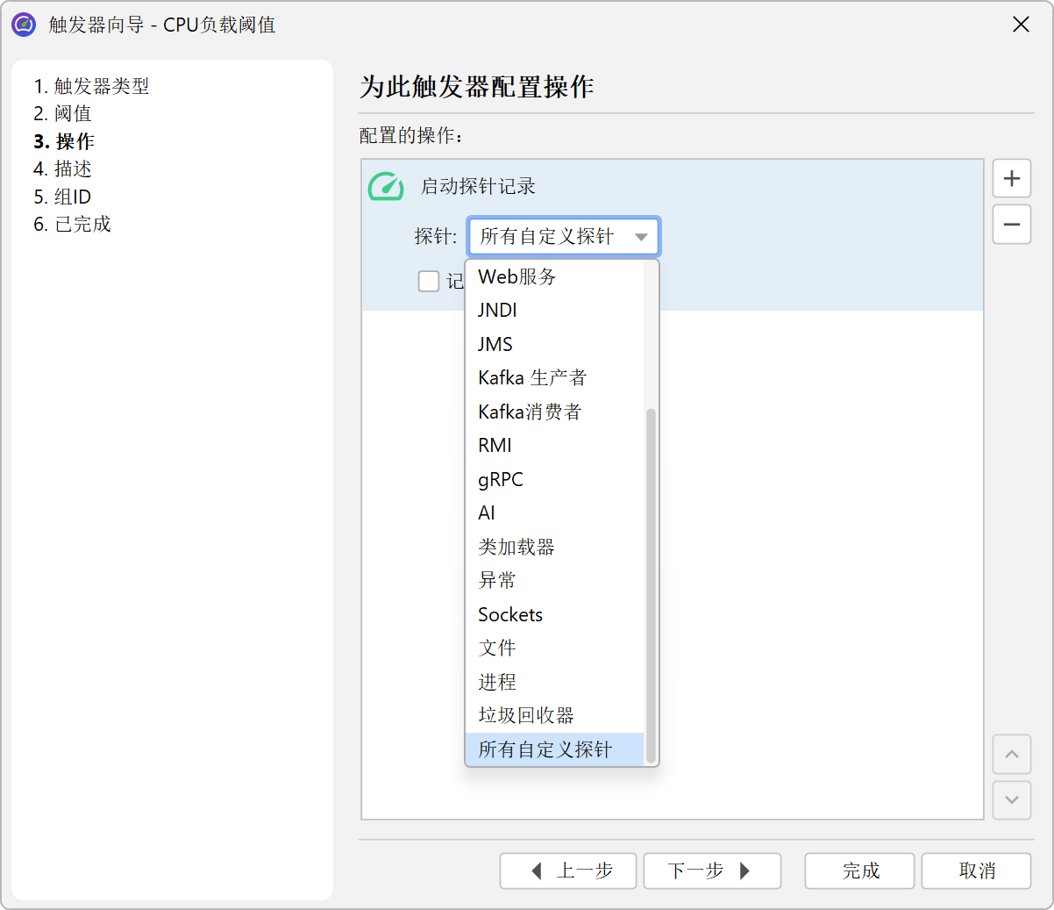1054x910 pixels.
Task: Select 垃圾回收器 probe option
Action: point(526,716)
